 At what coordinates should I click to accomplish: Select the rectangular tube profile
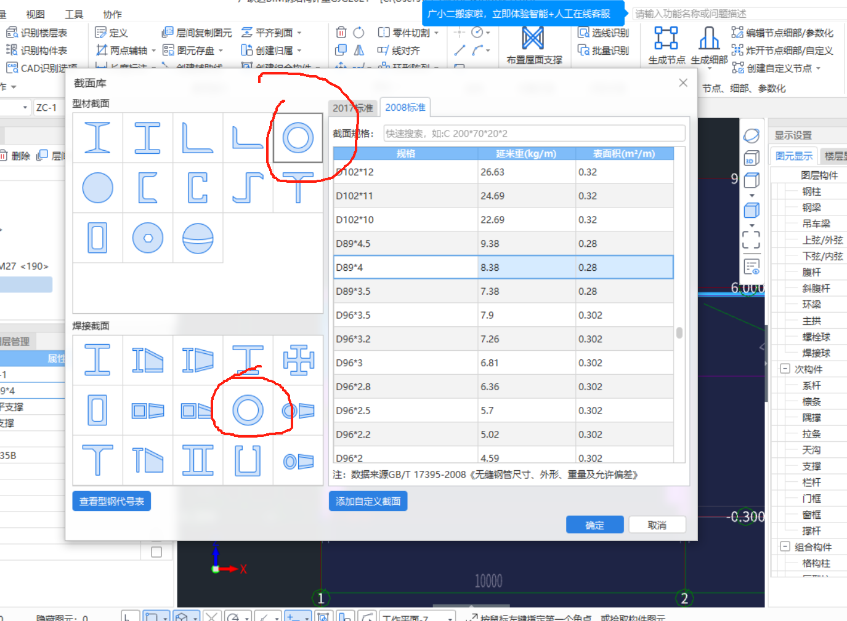[x=98, y=238]
